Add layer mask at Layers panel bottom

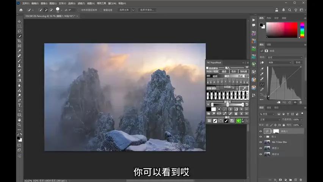(280, 180)
